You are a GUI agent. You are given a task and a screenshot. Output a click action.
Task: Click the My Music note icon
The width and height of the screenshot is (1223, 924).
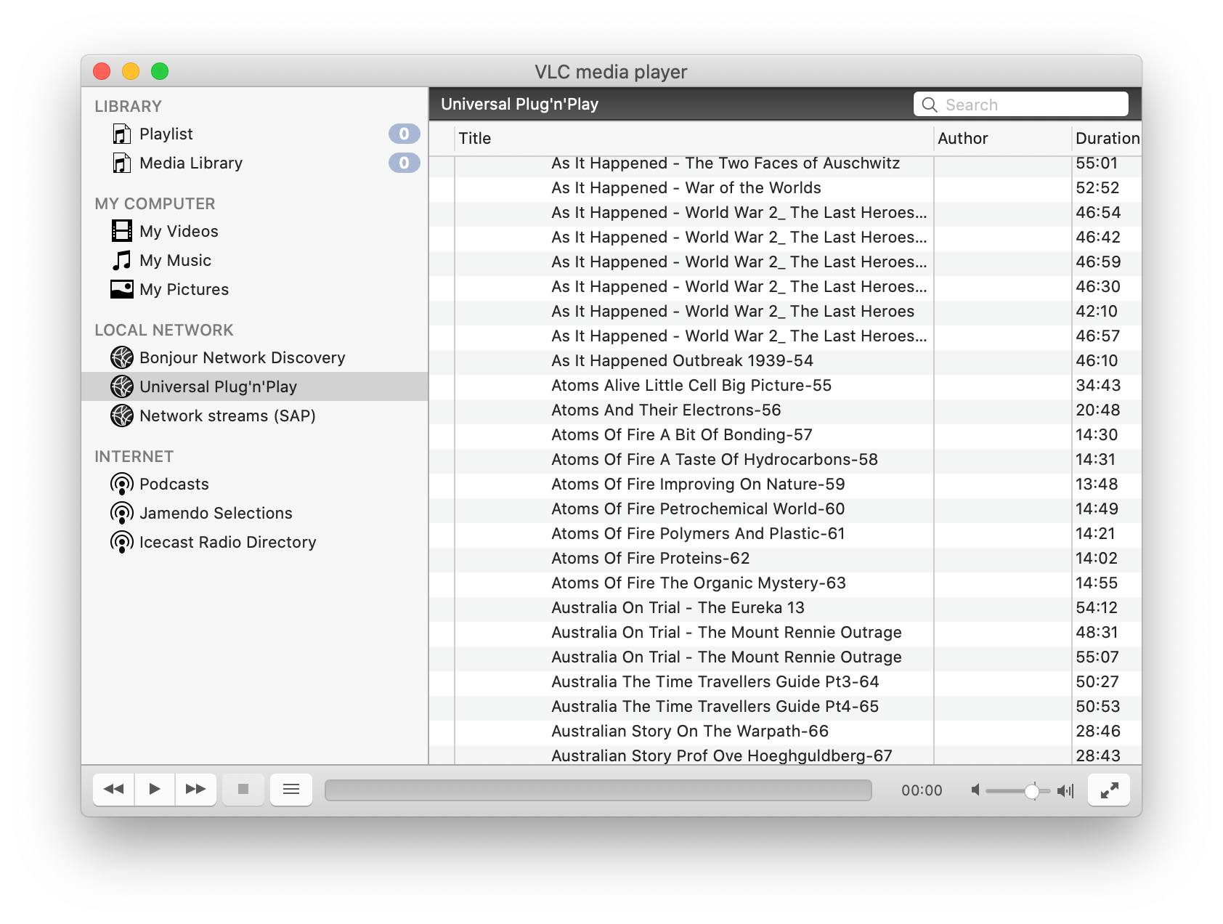[x=121, y=260]
